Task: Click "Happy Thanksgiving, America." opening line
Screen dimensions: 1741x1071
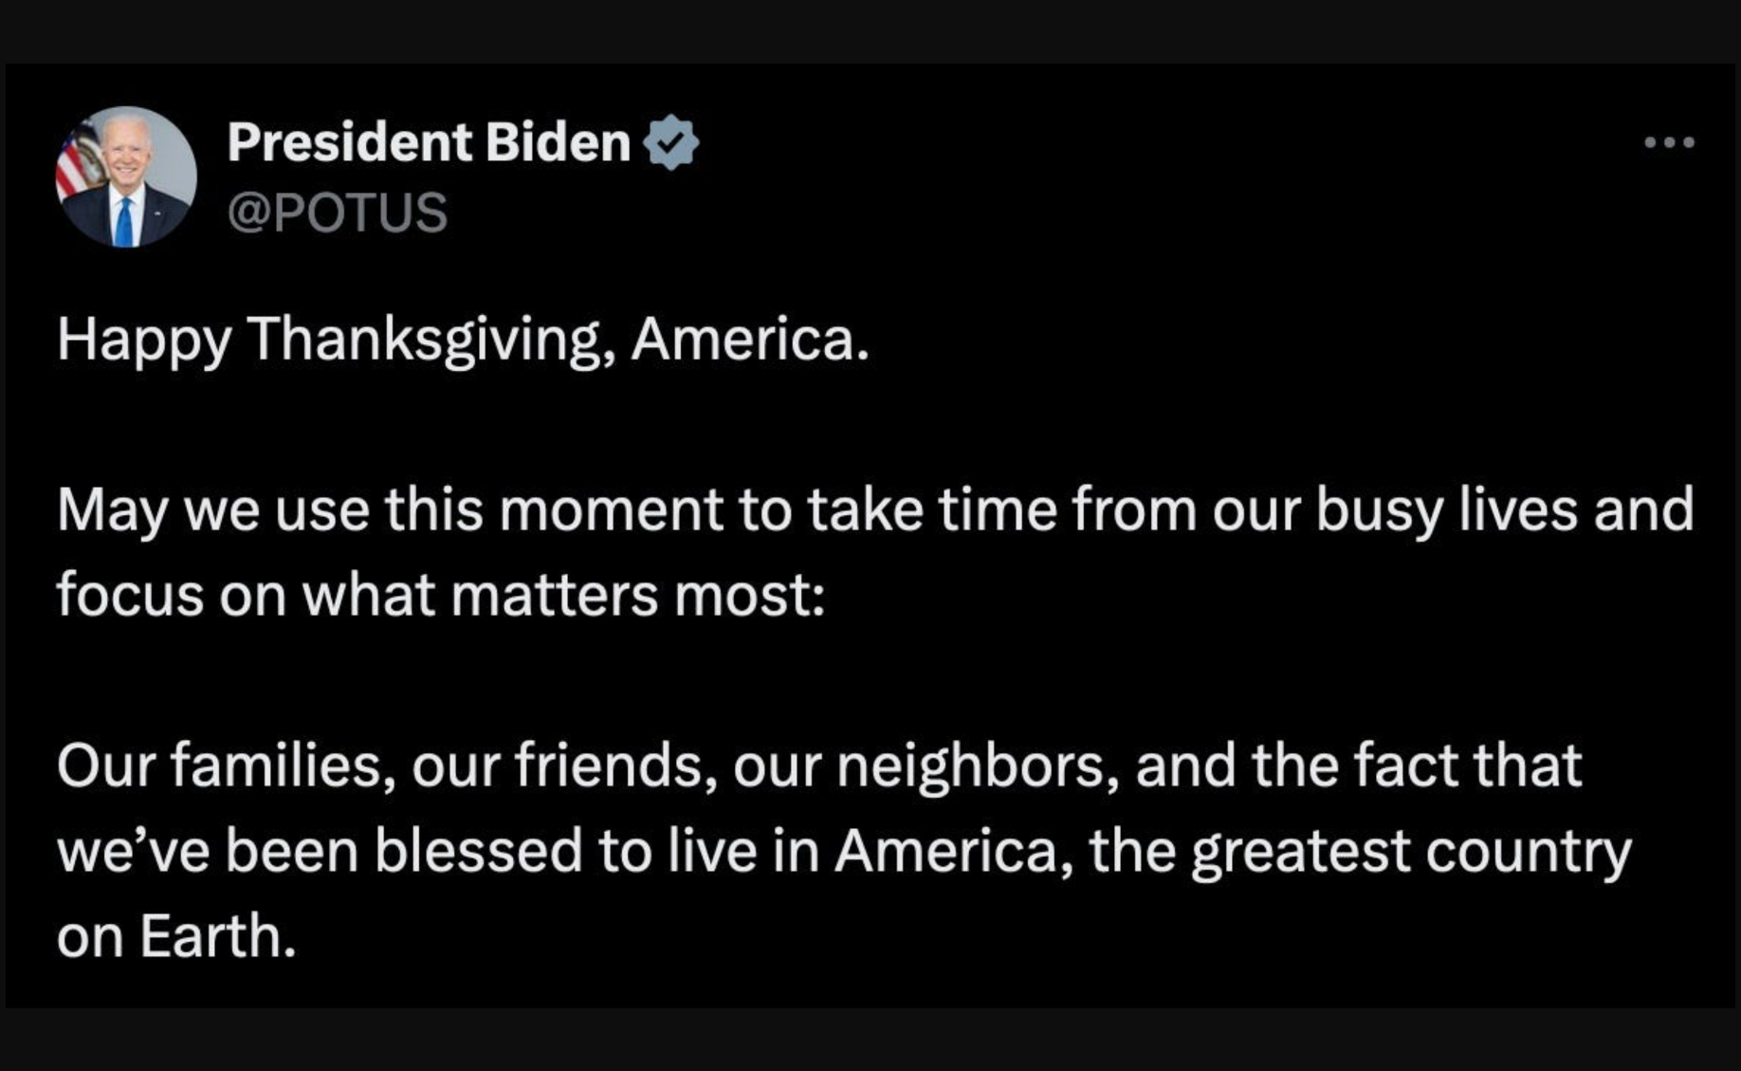Action: click(x=463, y=339)
